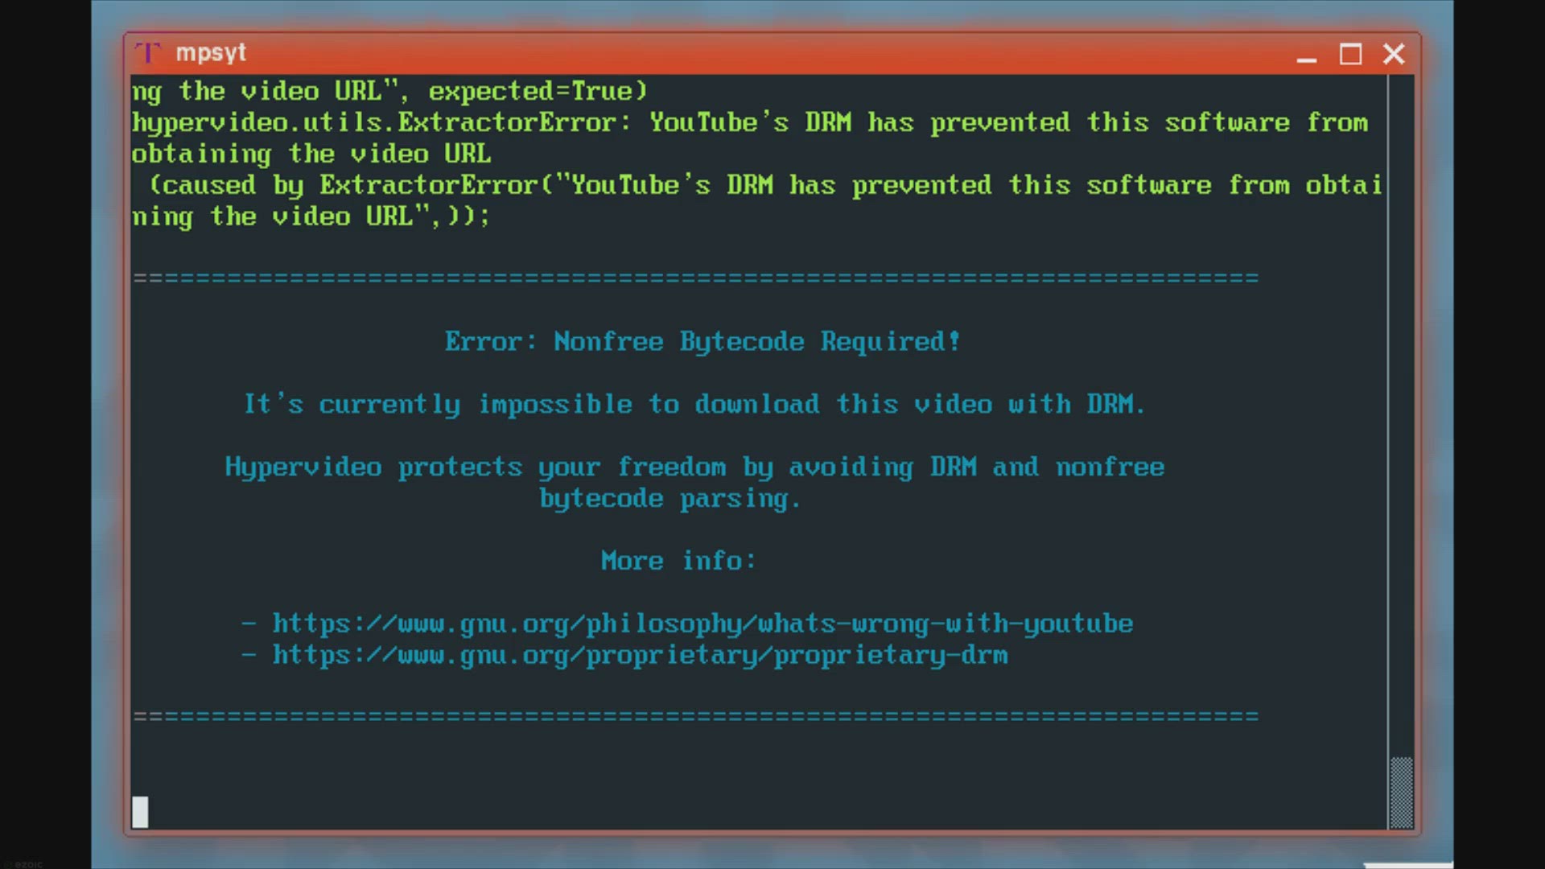Viewport: 1545px width, 869px height.
Task: Click the line 'obtaining the video URL'
Action: tap(311, 154)
